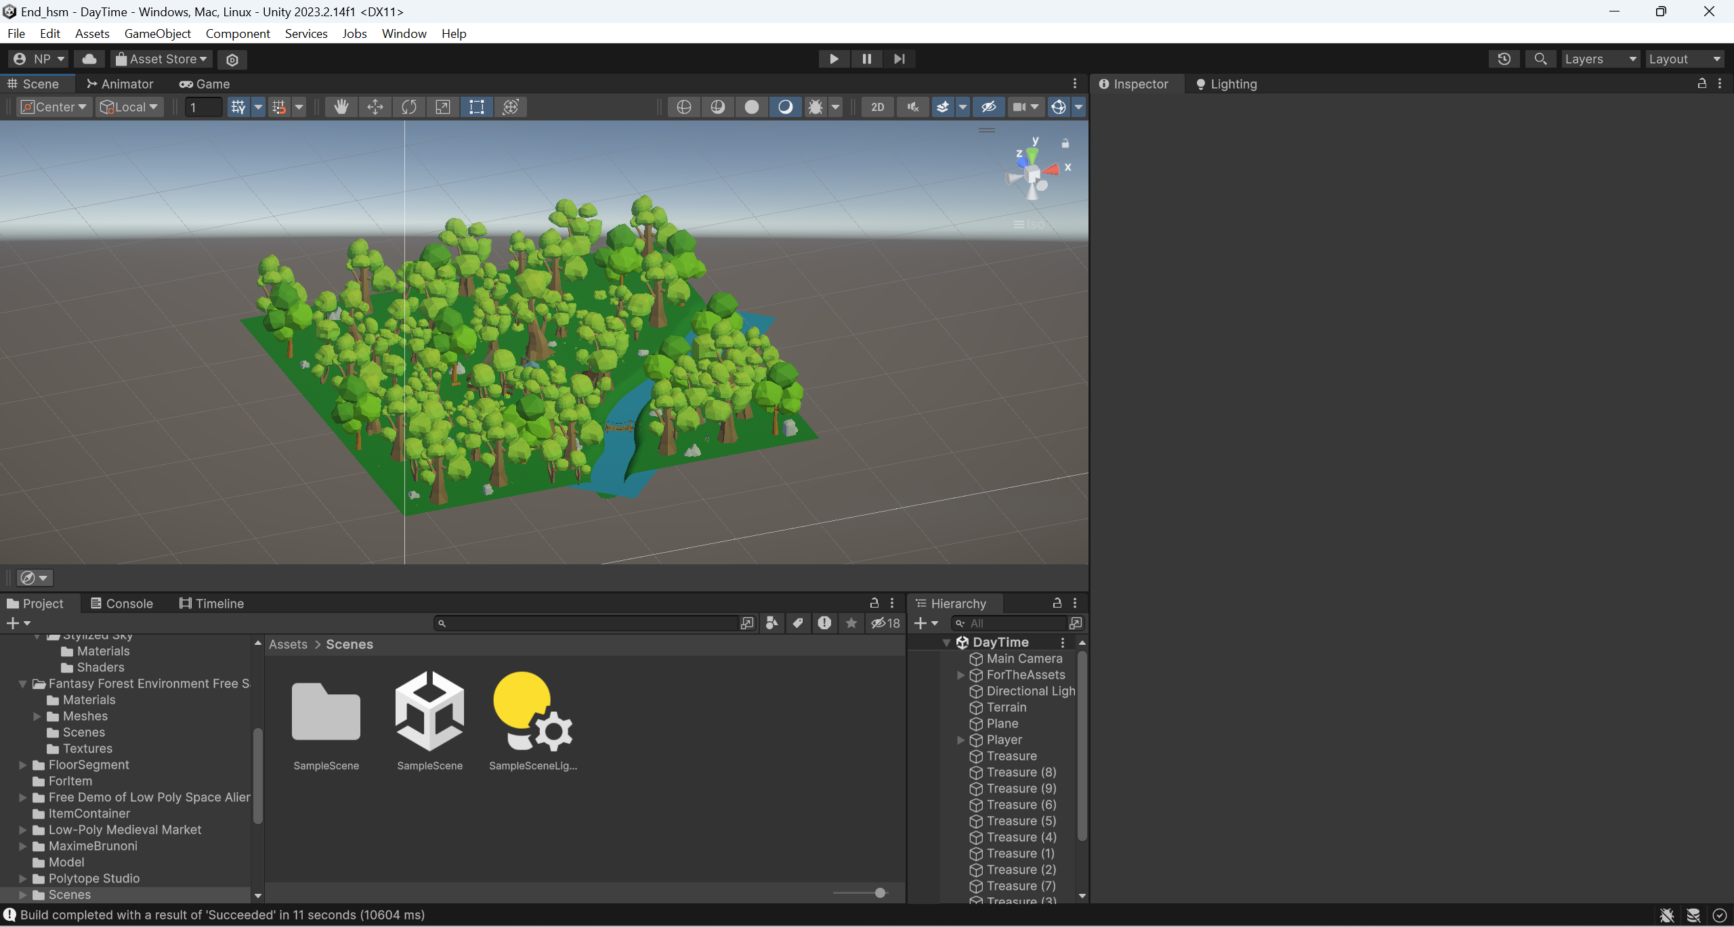Click the asset thumbnail size slider
1734x927 pixels.
point(880,892)
